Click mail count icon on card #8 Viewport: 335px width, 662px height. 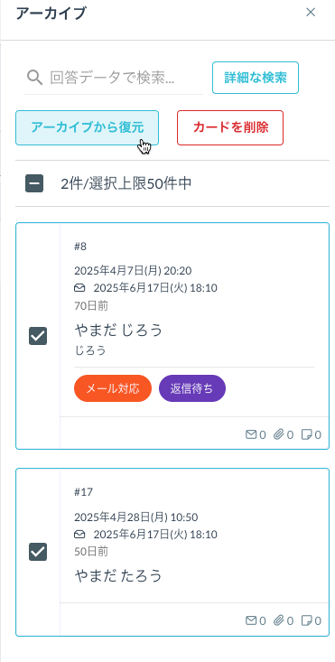251,434
